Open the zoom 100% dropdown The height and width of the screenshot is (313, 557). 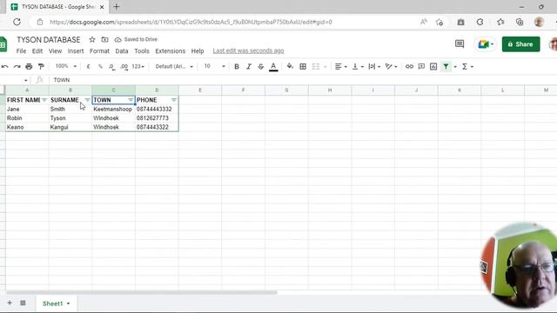66,66
